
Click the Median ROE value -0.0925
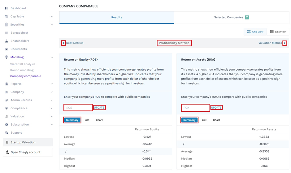pos(147,159)
